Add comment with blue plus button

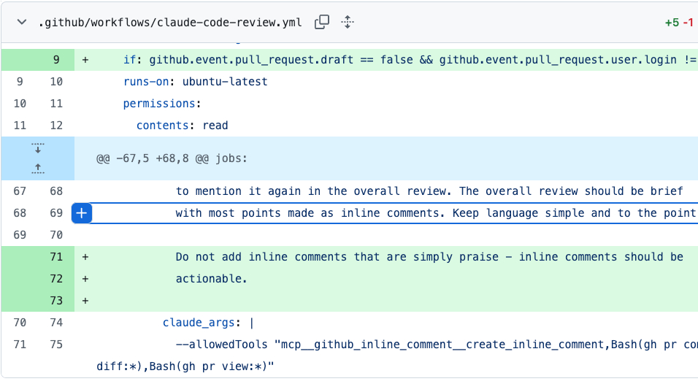tap(82, 213)
